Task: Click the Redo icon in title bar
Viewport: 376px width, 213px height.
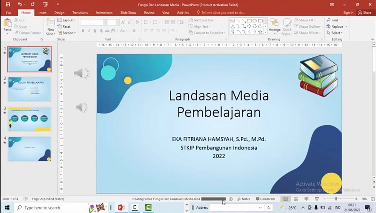Action: [x=33, y=4]
